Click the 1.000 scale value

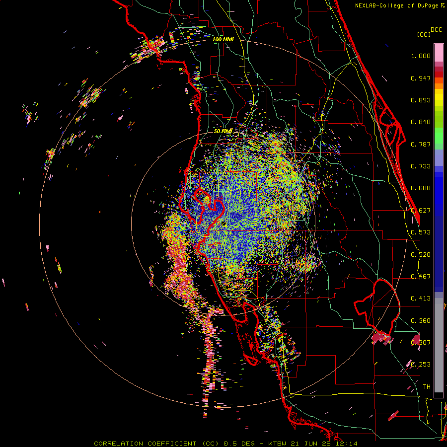click(421, 56)
